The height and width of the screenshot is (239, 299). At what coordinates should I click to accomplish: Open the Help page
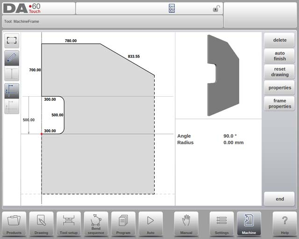click(285, 224)
